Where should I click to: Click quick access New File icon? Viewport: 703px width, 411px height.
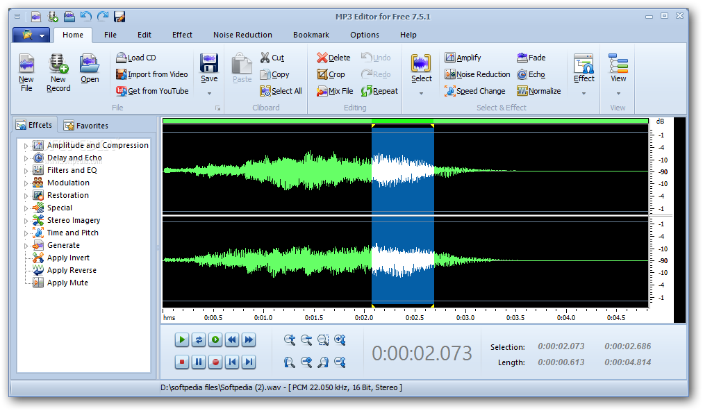[36, 17]
